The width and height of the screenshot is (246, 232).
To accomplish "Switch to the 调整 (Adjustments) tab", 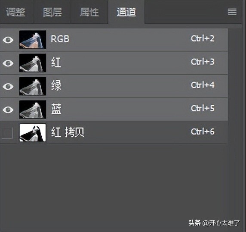I will [15, 12].
